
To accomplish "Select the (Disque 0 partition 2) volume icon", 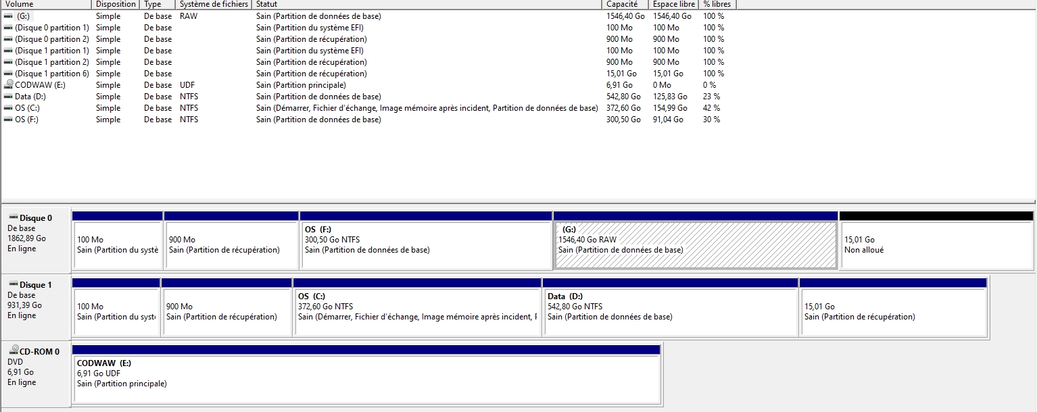I will [8, 39].
